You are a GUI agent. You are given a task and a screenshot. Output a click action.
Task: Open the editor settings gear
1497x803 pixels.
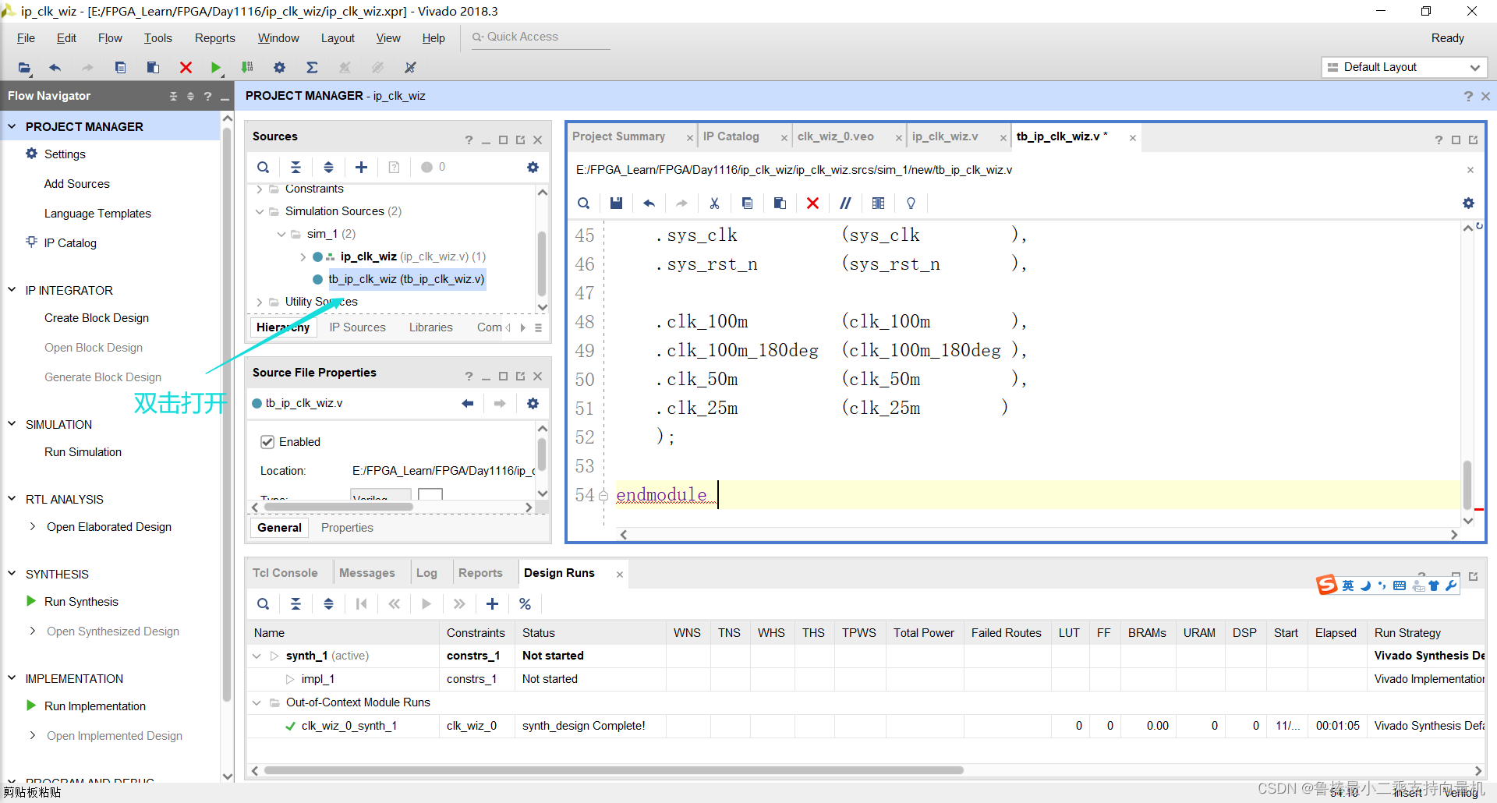click(x=1468, y=203)
